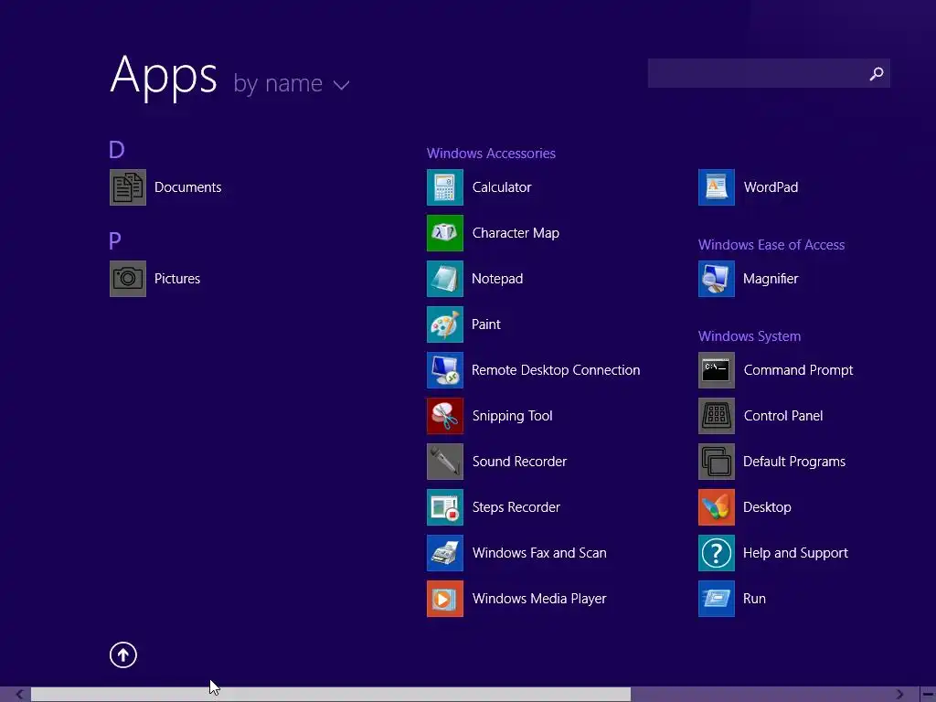Screen dimensions: 936x702
Task: Launch the Snipping Tool scissors icon
Action: [445, 416]
